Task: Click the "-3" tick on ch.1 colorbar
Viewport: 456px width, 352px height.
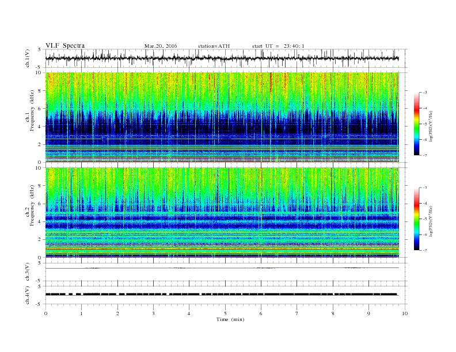Action: [x=425, y=93]
